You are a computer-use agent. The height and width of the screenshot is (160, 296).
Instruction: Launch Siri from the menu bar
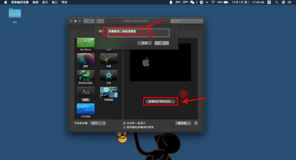[x=283, y=2]
